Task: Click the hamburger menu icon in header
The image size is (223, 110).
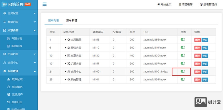Action: click(x=45, y=4)
